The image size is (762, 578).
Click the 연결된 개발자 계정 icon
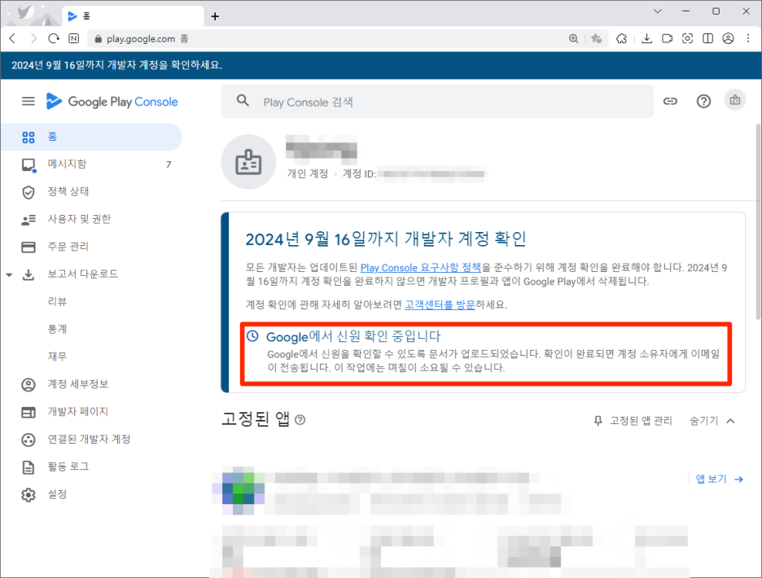[28, 440]
